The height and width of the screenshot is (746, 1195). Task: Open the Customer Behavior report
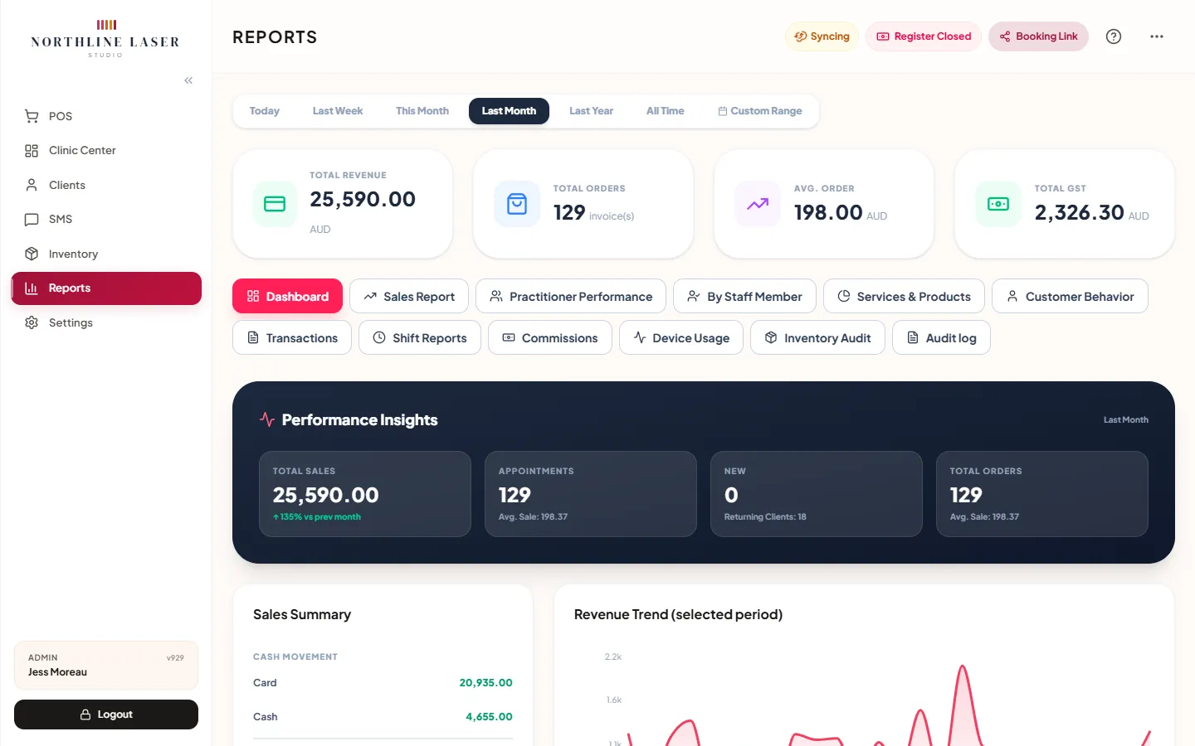(1070, 296)
